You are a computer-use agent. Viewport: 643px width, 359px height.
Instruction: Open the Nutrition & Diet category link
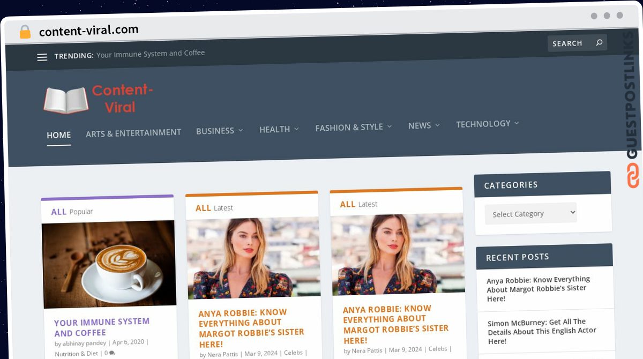point(77,354)
